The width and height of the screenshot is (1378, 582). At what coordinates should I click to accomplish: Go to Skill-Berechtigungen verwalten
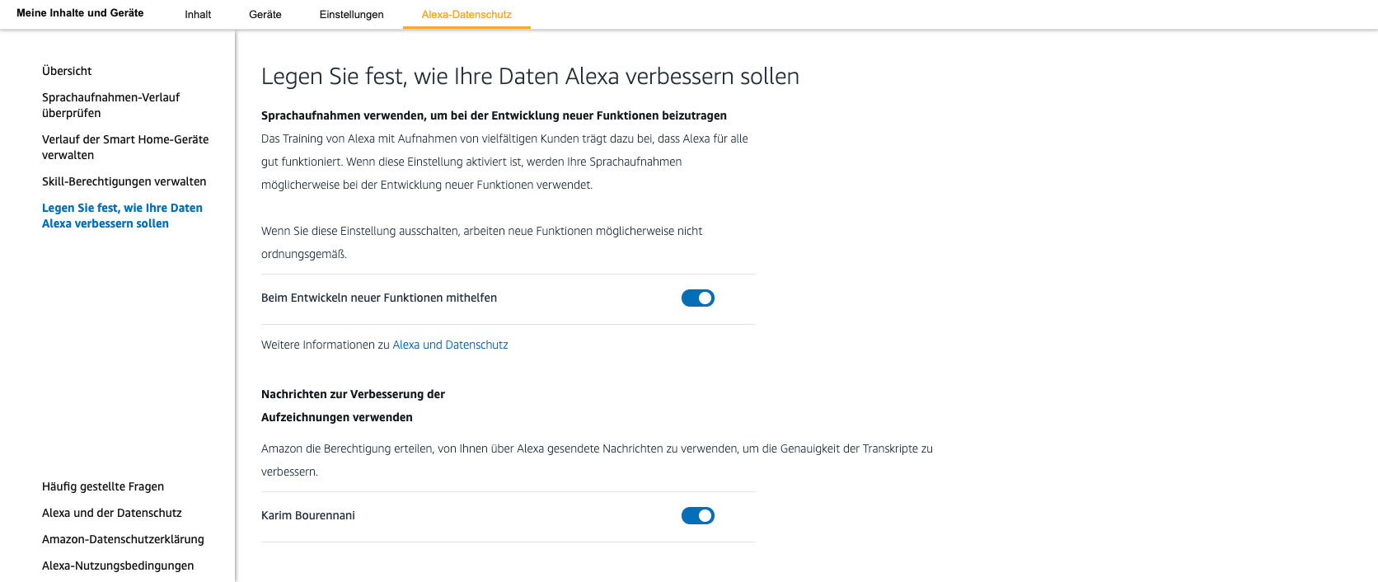click(x=124, y=181)
